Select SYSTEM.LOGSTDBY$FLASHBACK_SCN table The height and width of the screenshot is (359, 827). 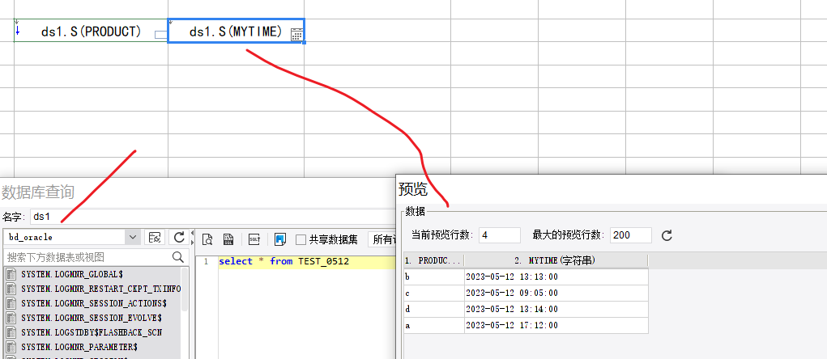coord(92,332)
